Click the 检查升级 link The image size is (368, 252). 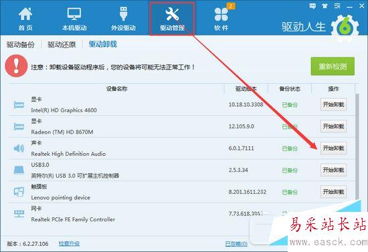pos(69,243)
